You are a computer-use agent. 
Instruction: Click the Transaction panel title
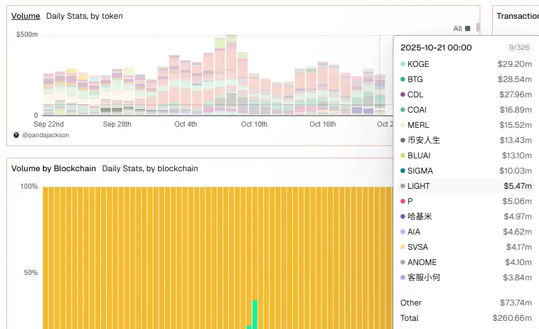[x=517, y=16]
